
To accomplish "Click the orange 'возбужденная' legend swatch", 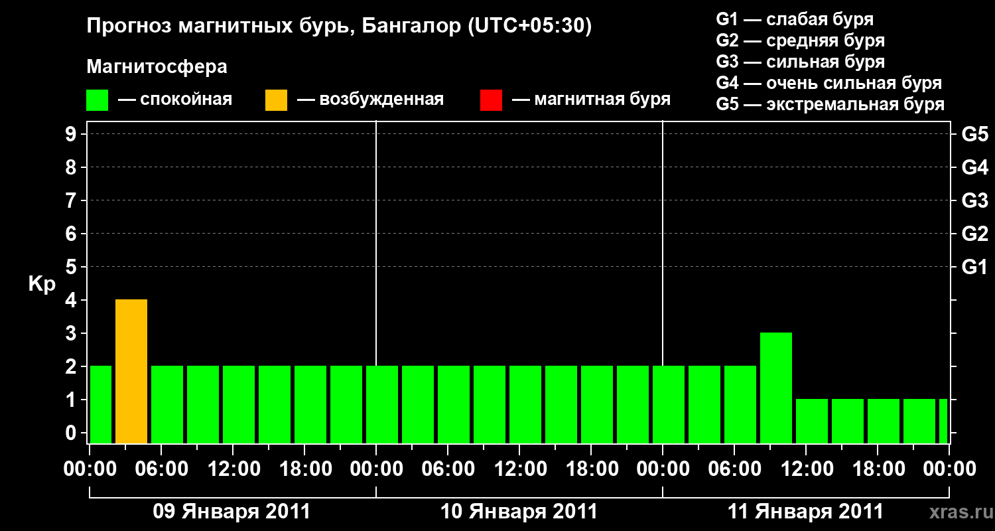I will (x=276, y=100).
